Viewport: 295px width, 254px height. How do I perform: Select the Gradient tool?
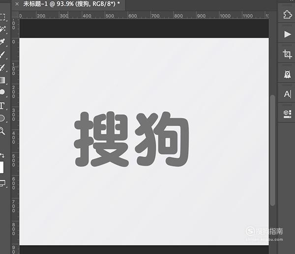[2, 80]
